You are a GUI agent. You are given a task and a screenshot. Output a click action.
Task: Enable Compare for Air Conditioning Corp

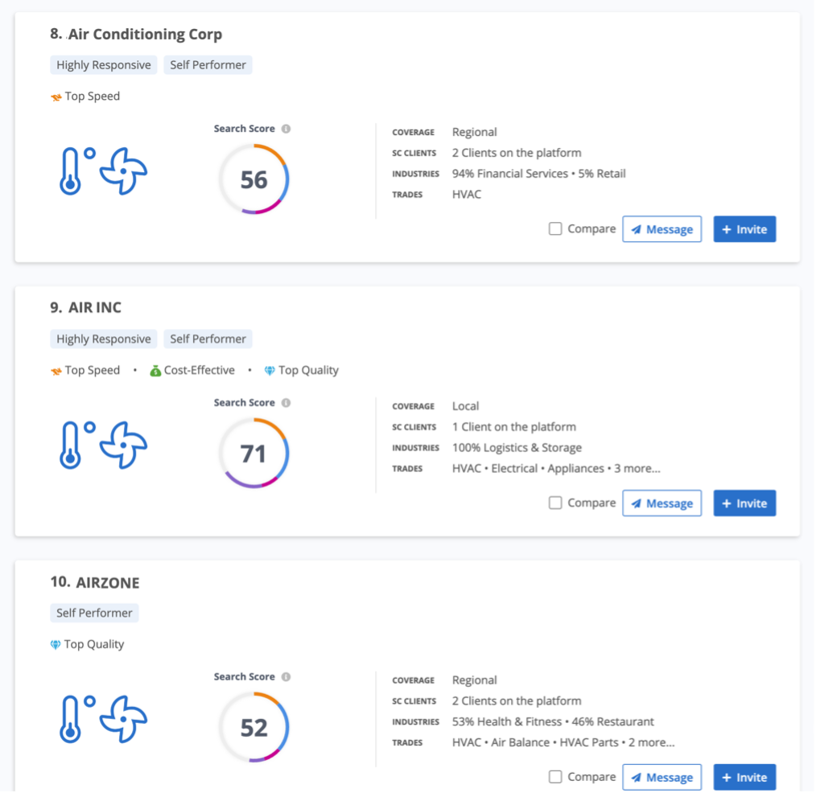554,228
